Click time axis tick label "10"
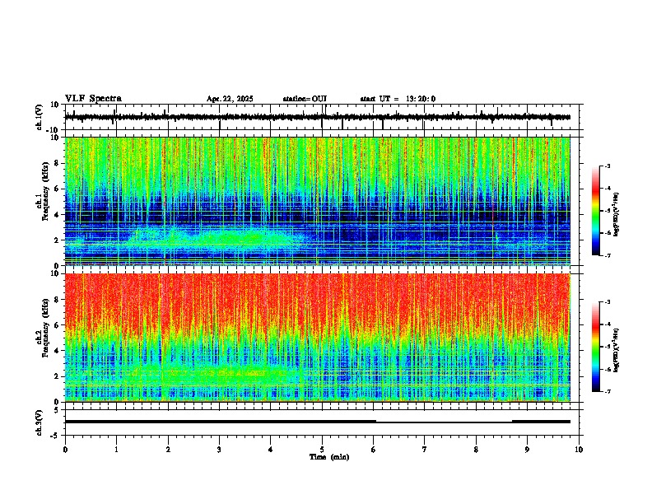The height and width of the screenshot is (504, 652). click(579, 450)
